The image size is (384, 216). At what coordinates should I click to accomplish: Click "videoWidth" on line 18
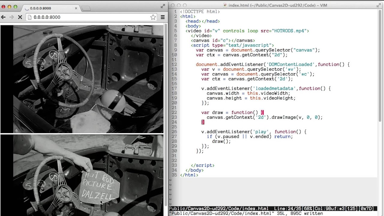274,93
